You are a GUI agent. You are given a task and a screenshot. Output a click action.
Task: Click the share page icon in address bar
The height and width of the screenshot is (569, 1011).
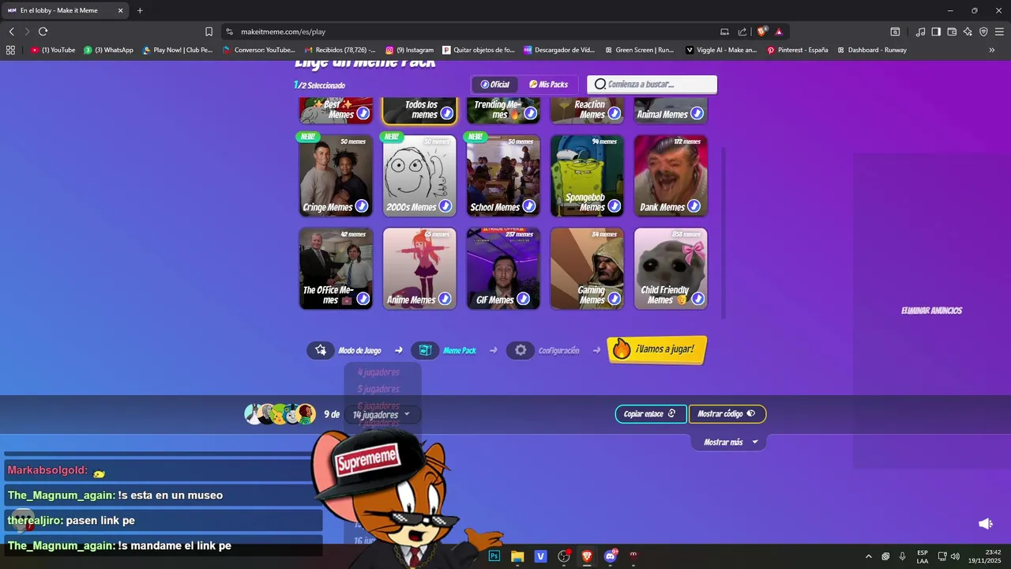point(742,32)
